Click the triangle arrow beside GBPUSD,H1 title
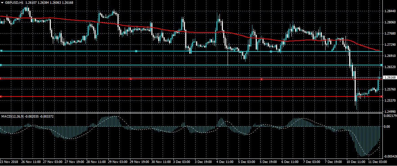397x166 pixels. 2,2
